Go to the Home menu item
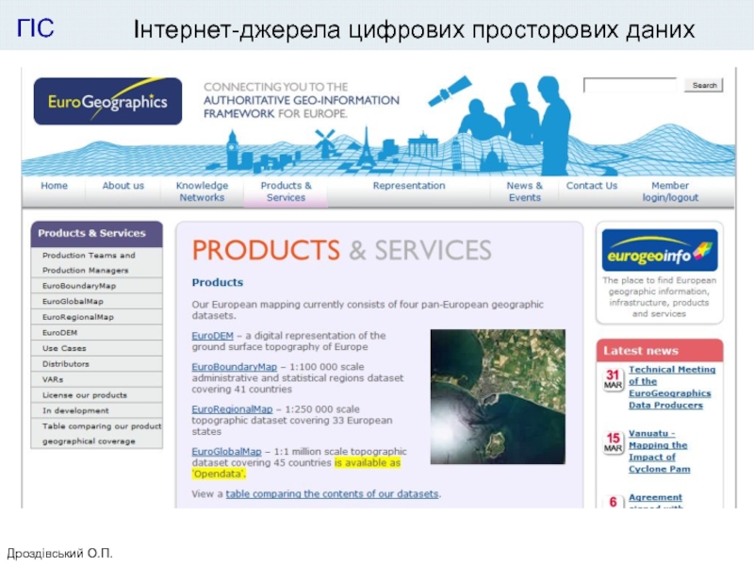Screen dimensions: 754x566 (x=54, y=186)
